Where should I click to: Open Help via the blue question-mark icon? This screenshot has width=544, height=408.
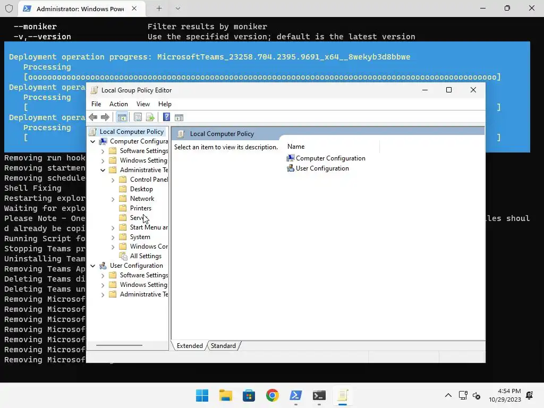(166, 117)
